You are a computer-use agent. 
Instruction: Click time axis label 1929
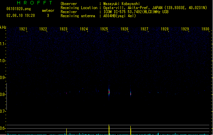tap(185, 29)
